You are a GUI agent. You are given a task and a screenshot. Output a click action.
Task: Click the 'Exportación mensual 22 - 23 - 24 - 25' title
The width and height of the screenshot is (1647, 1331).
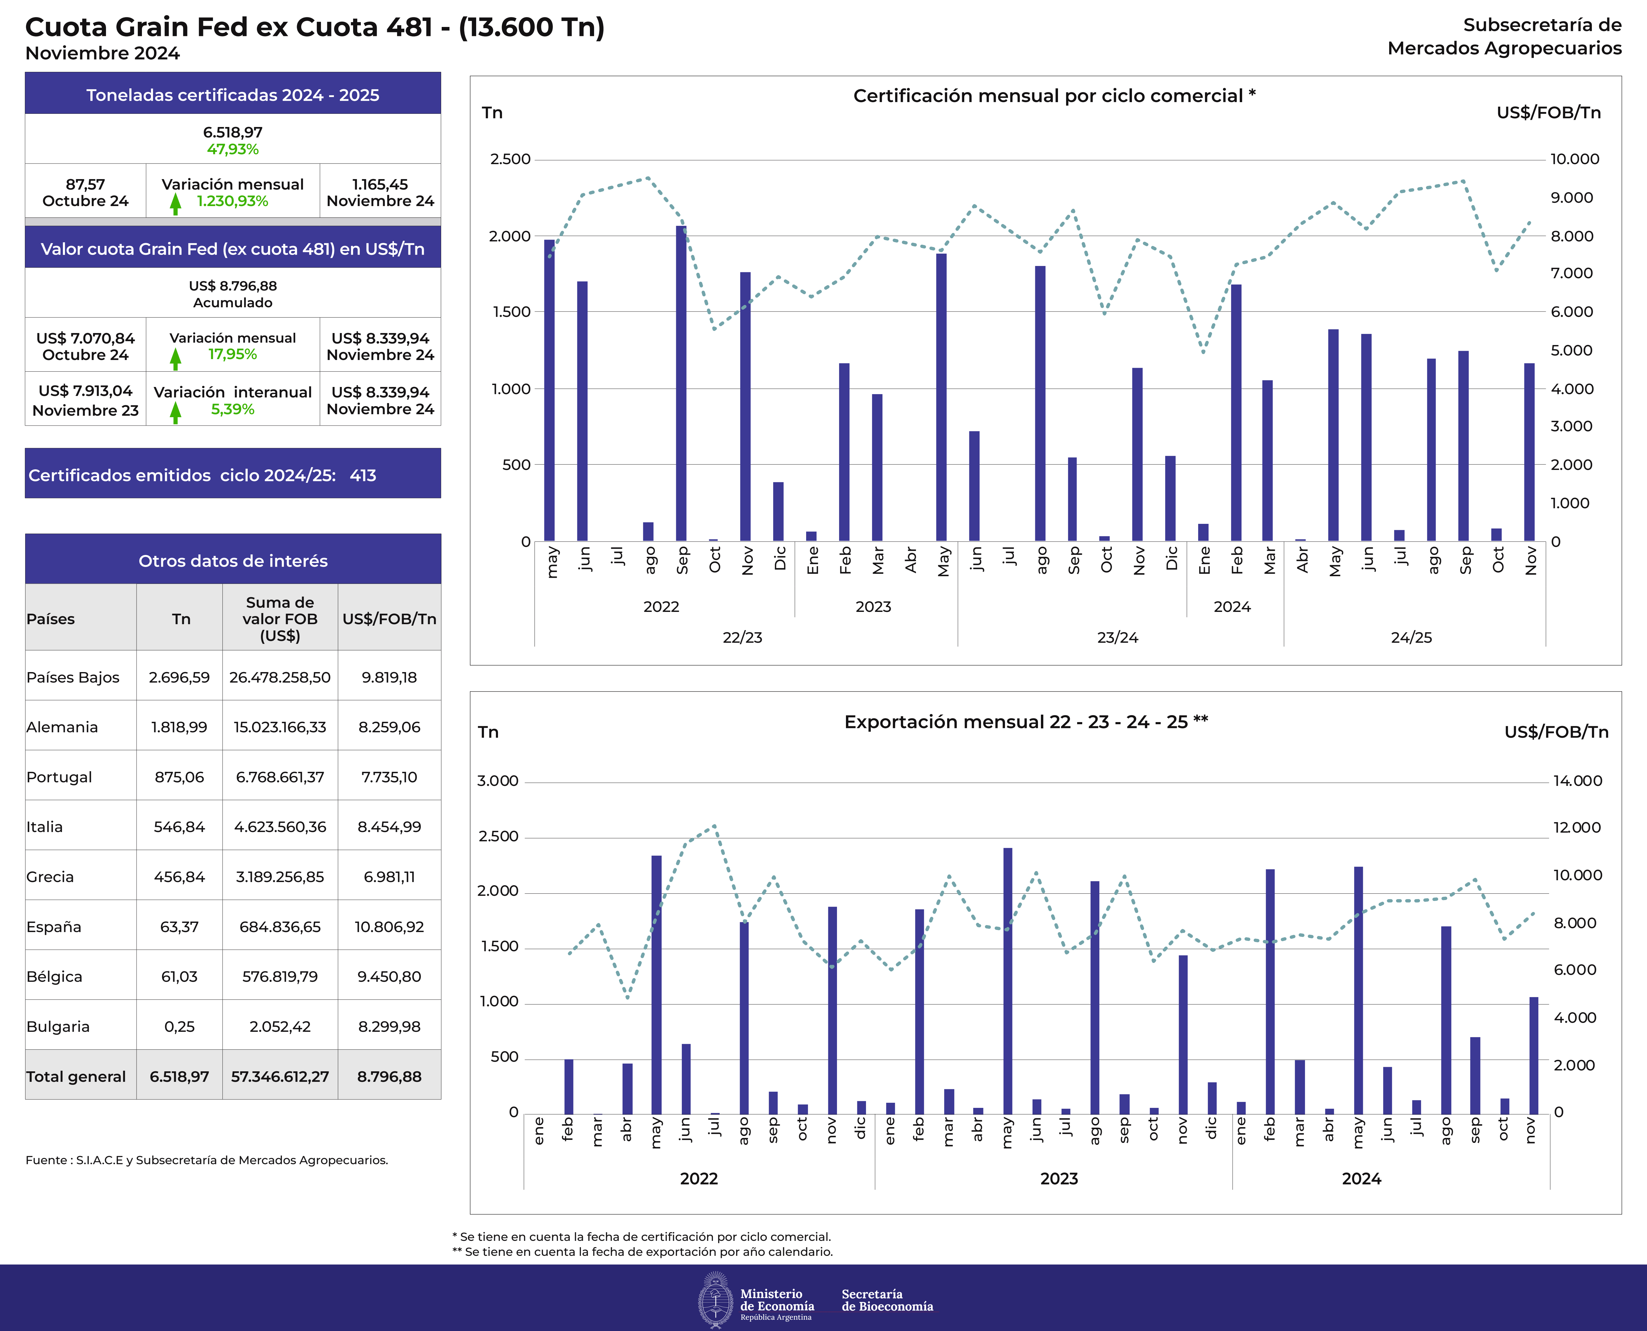click(x=1026, y=722)
